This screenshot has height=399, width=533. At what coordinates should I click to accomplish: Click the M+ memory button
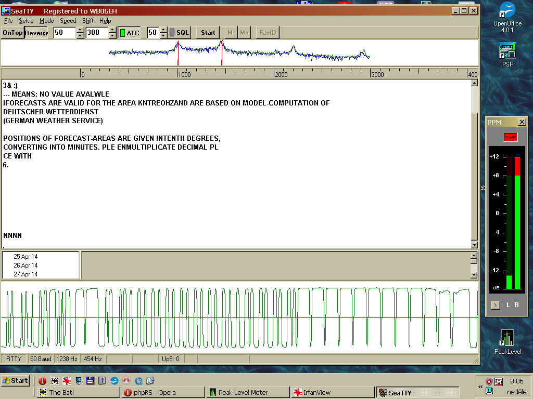click(x=244, y=33)
